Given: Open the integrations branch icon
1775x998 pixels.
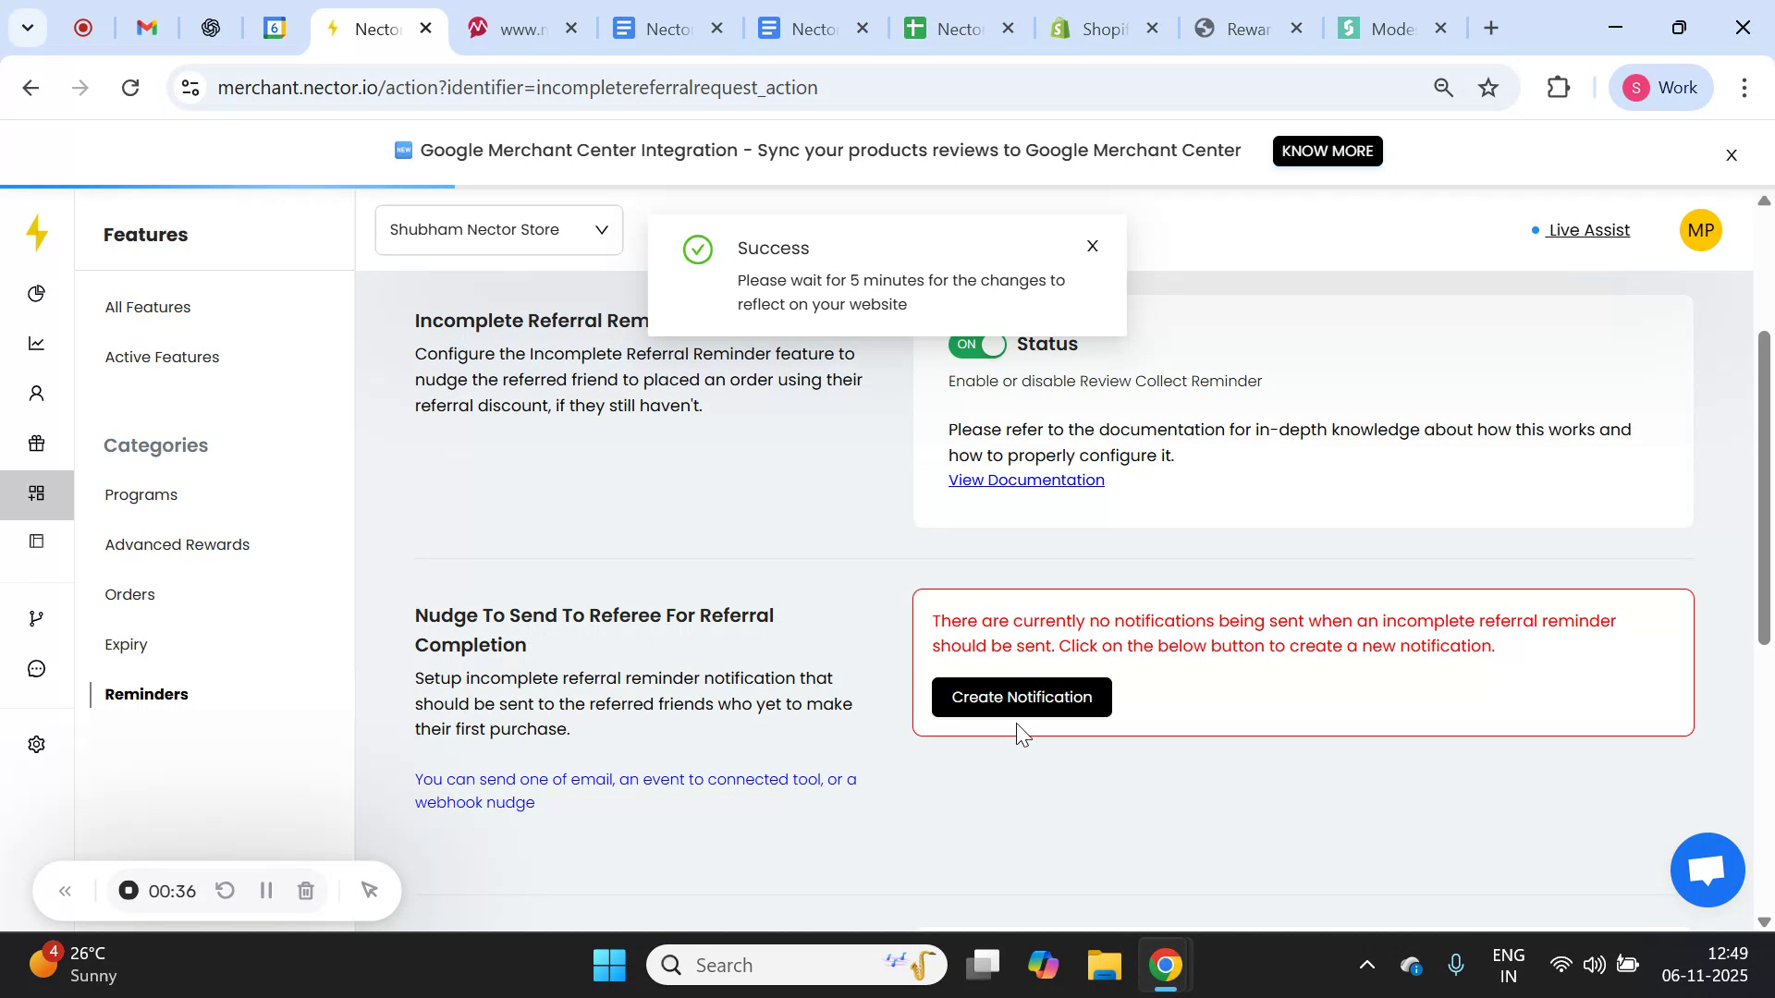Looking at the screenshot, I should (x=36, y=617).
